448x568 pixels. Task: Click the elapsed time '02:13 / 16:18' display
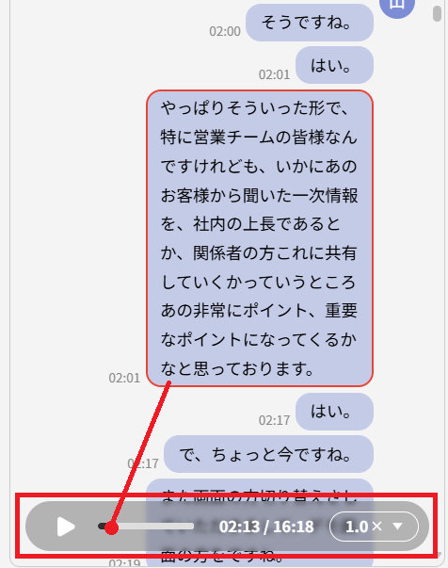tap(266, 527)
